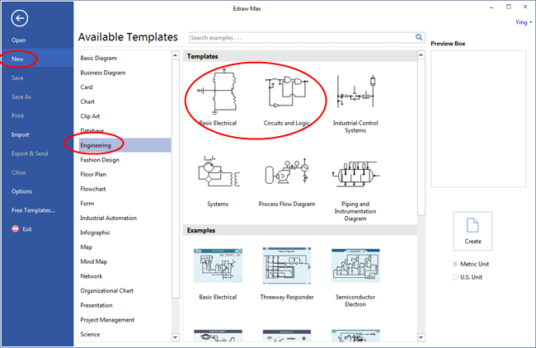
Task: Open the Threeway Responder example thumbnail
Action: (x=285, y=266)
